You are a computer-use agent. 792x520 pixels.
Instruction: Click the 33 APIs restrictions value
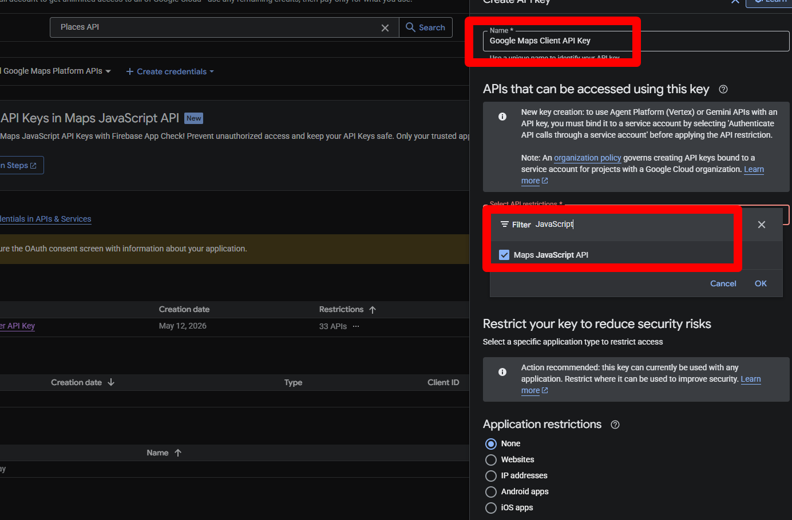pos(333,326)
